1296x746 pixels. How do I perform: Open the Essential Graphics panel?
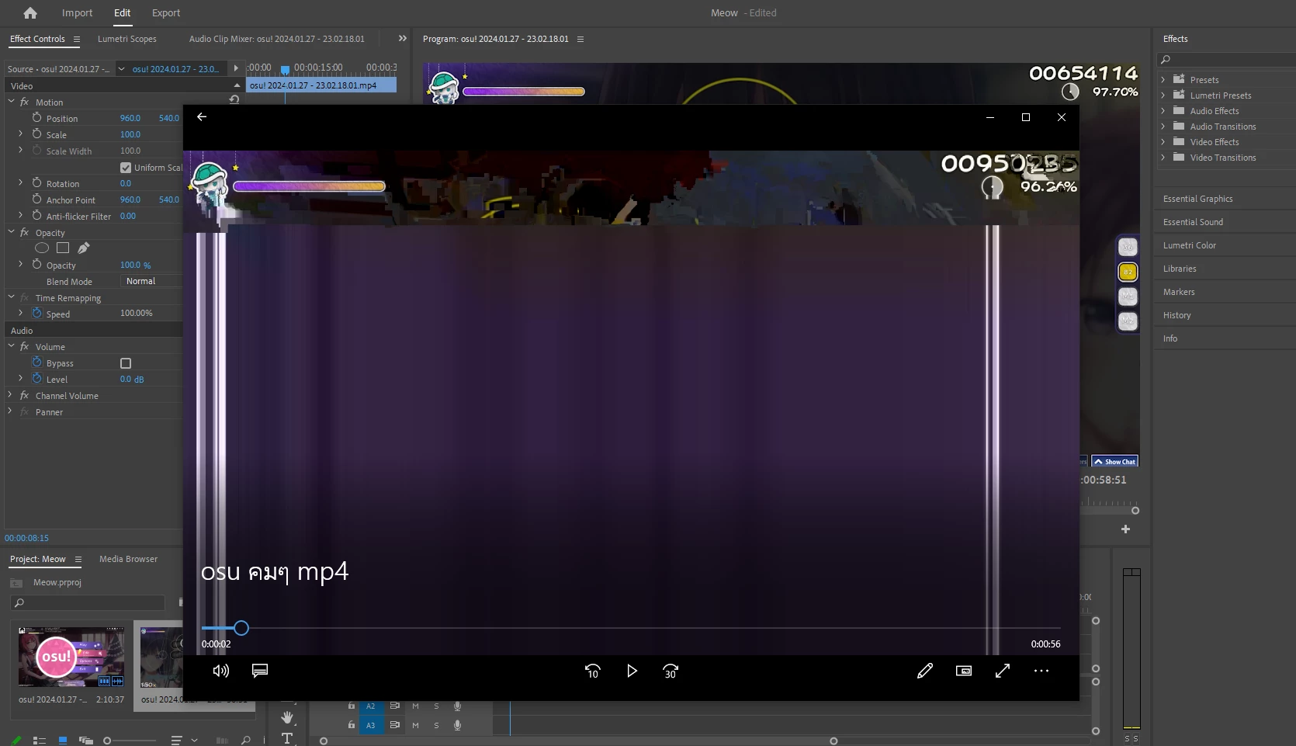[1197, 199]
